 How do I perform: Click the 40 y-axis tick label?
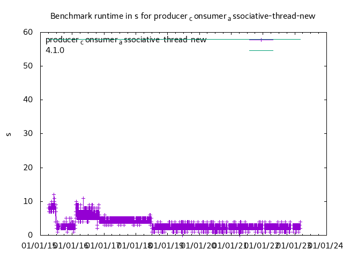coord(28,100)
